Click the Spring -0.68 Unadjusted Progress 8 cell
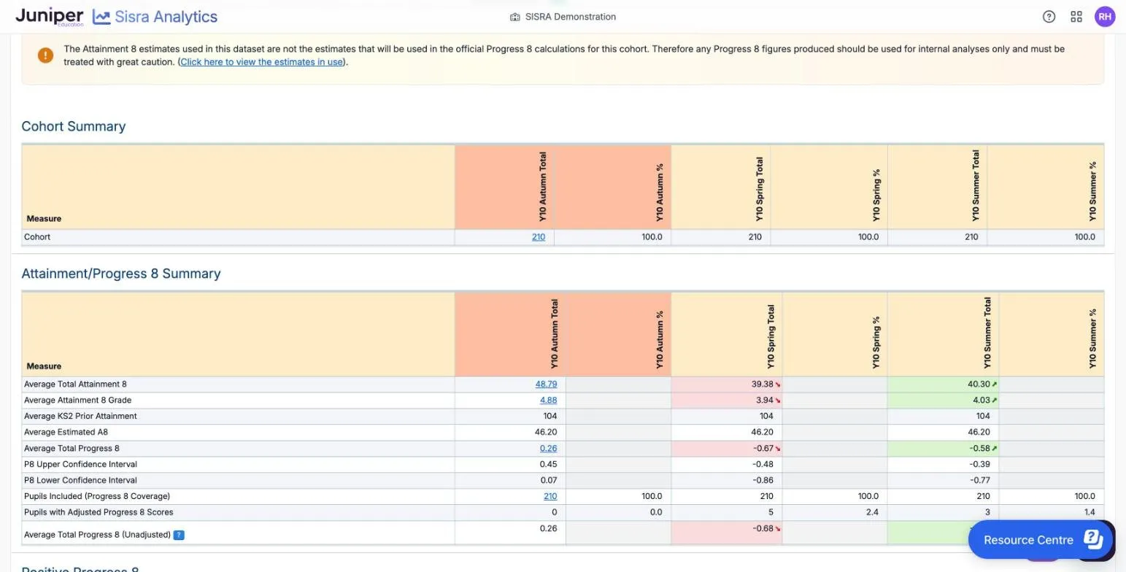This screenshot has width=1126, height=572. pos(726,533)
